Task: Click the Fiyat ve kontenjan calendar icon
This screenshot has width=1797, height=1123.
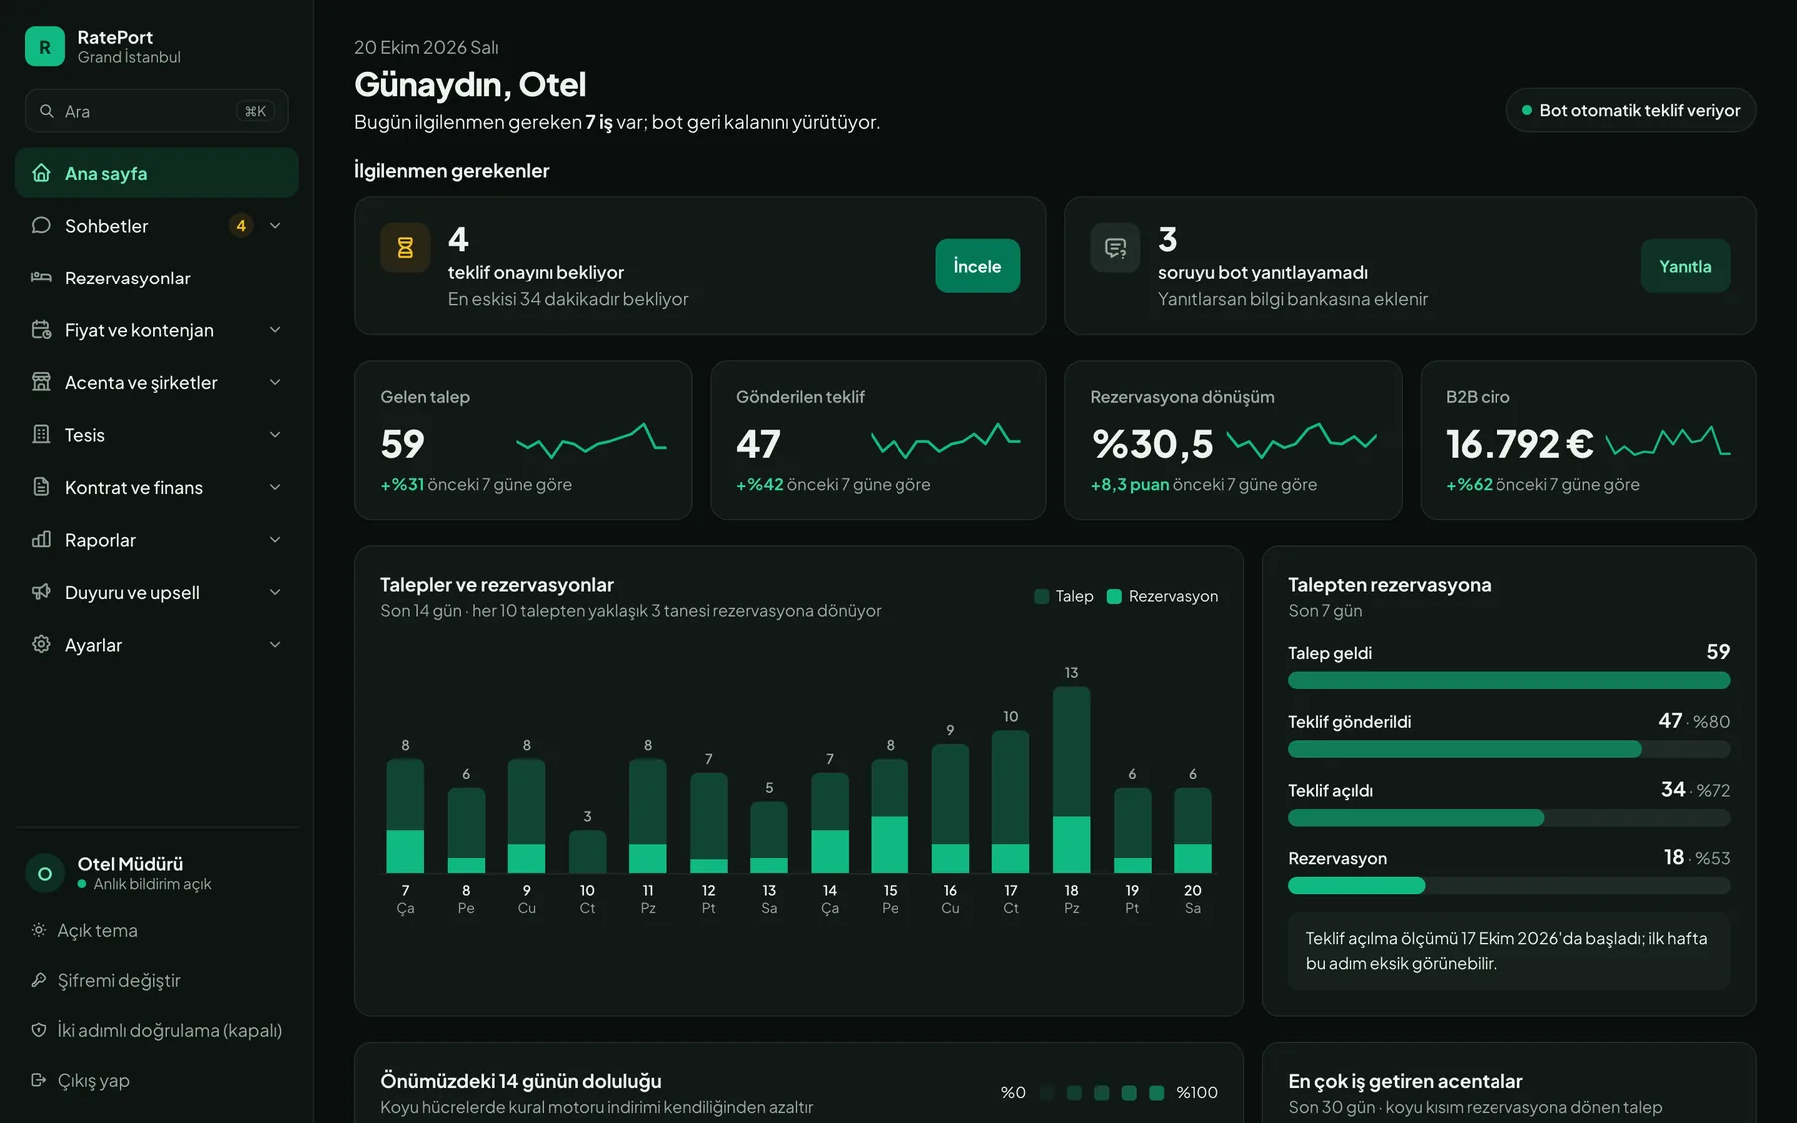Action: point(41,329)
